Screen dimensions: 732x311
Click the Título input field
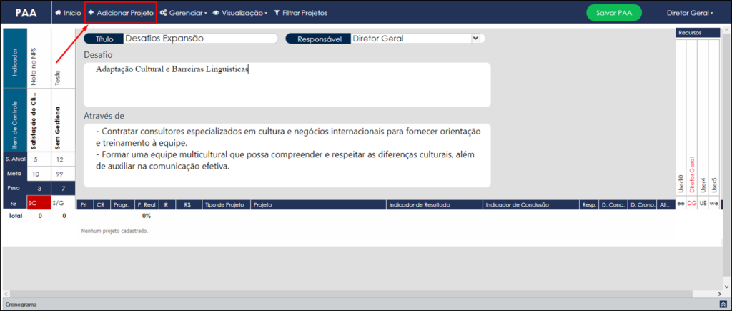(200, 39)
